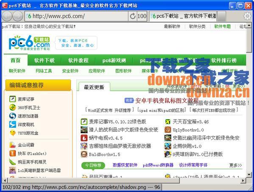The height and width of the screenshot is (192, 254).
Task: Open the 安卓手机变鼠标图文教程 headline
Action: [167, 101]
